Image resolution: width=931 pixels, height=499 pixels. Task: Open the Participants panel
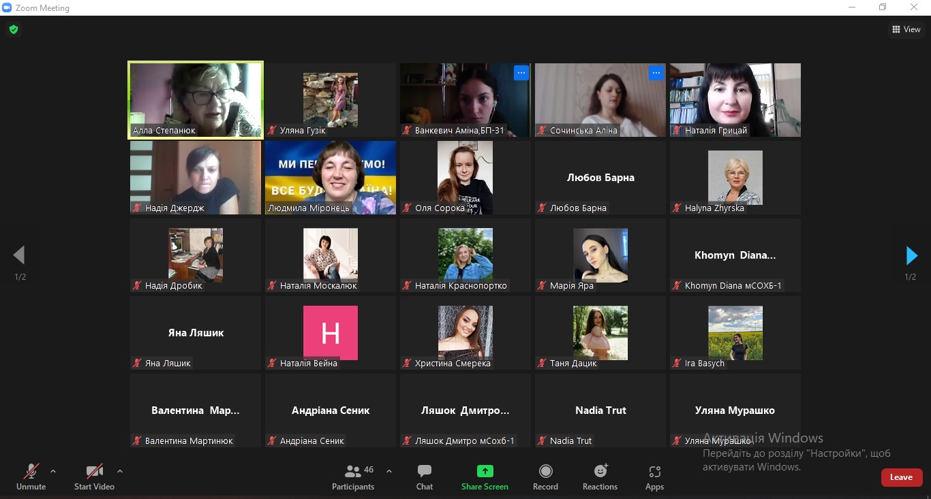353,477
